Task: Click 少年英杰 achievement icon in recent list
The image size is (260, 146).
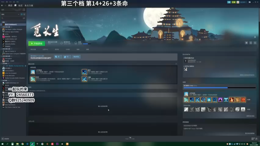Action: tap(33, 72)
